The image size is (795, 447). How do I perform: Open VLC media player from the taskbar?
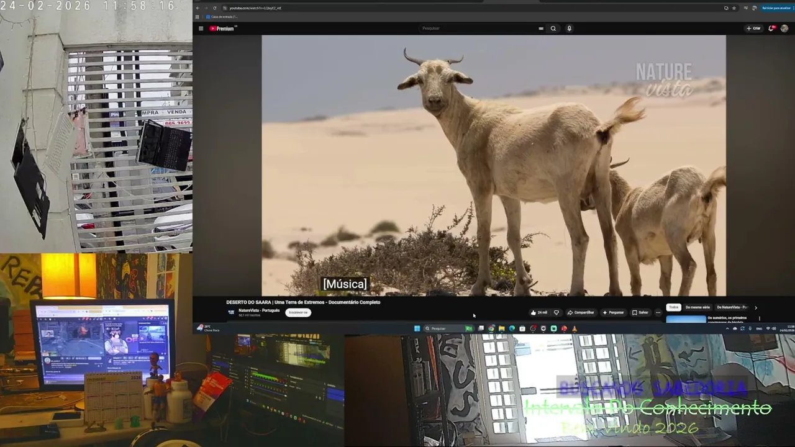575,328
